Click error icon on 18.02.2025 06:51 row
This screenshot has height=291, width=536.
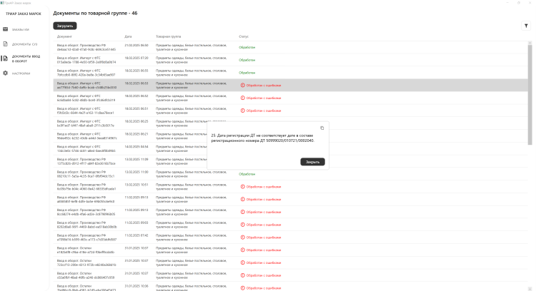(x=242, y=110)
